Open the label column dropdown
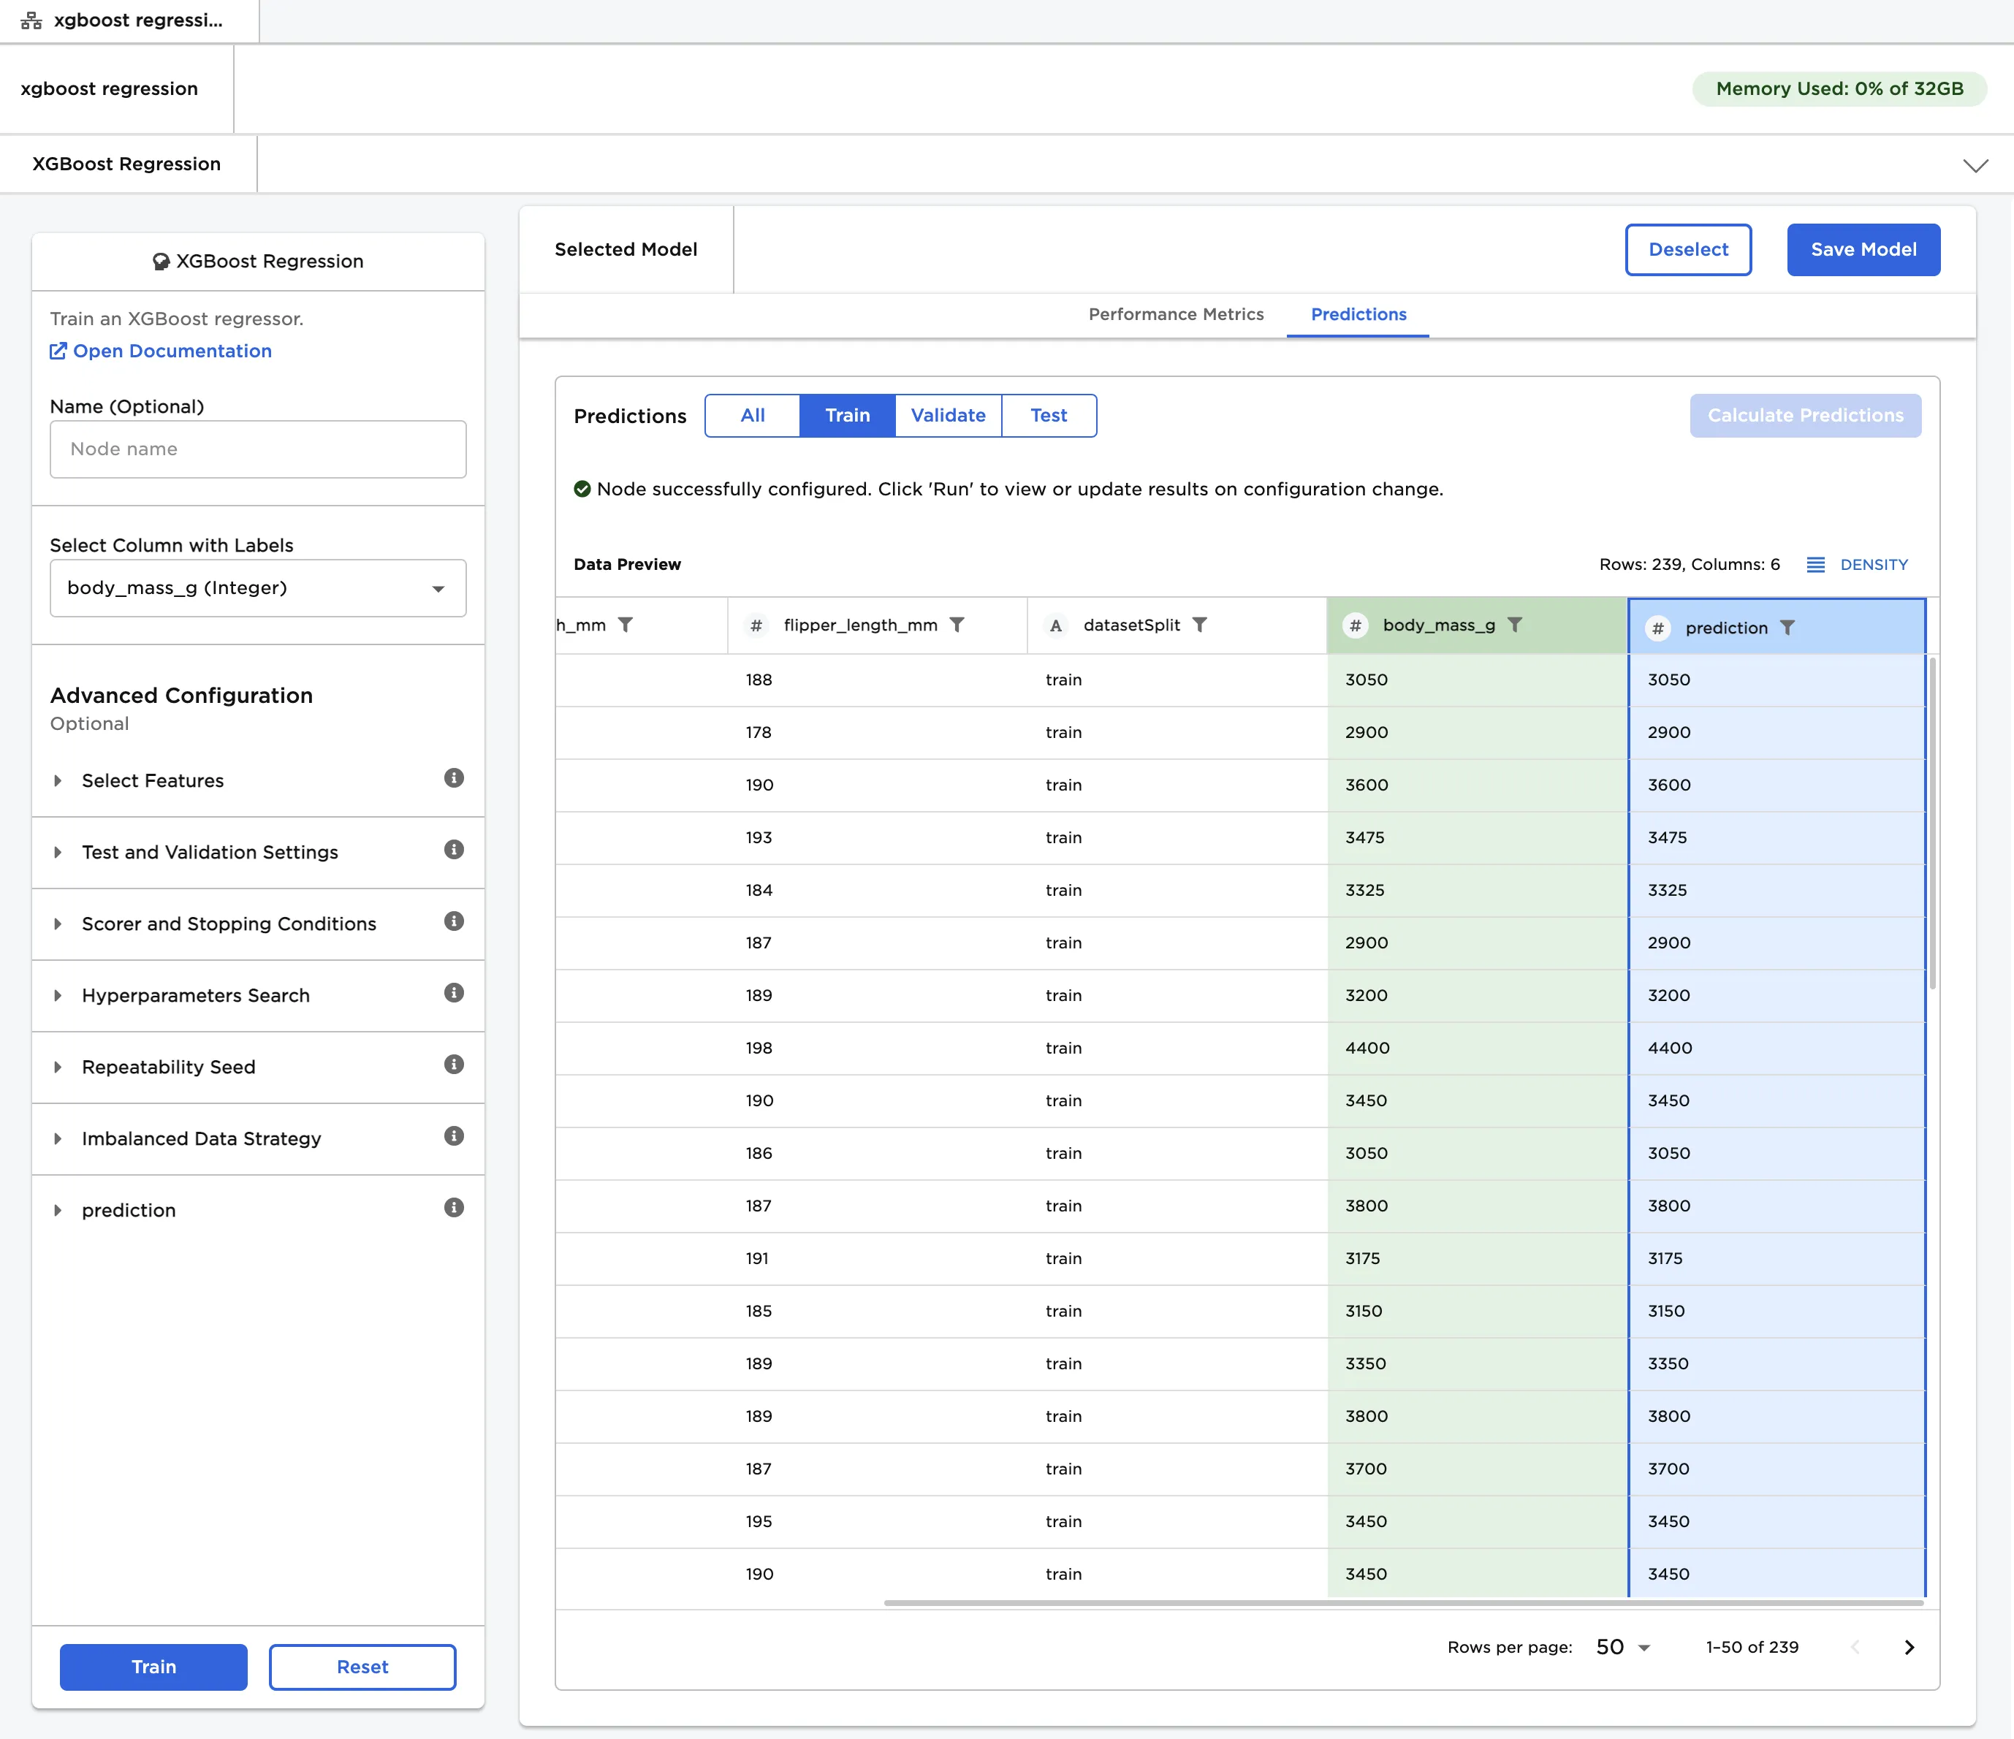This screenshot has width=2014, height=1739. pyautogui.click(x=257, y=588)
